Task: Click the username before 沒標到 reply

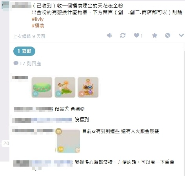Action: pyautogui.click(x=42, y=120)
